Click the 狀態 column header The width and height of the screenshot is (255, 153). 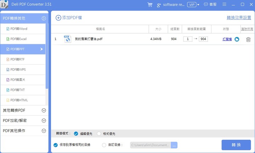click(226, 29)
